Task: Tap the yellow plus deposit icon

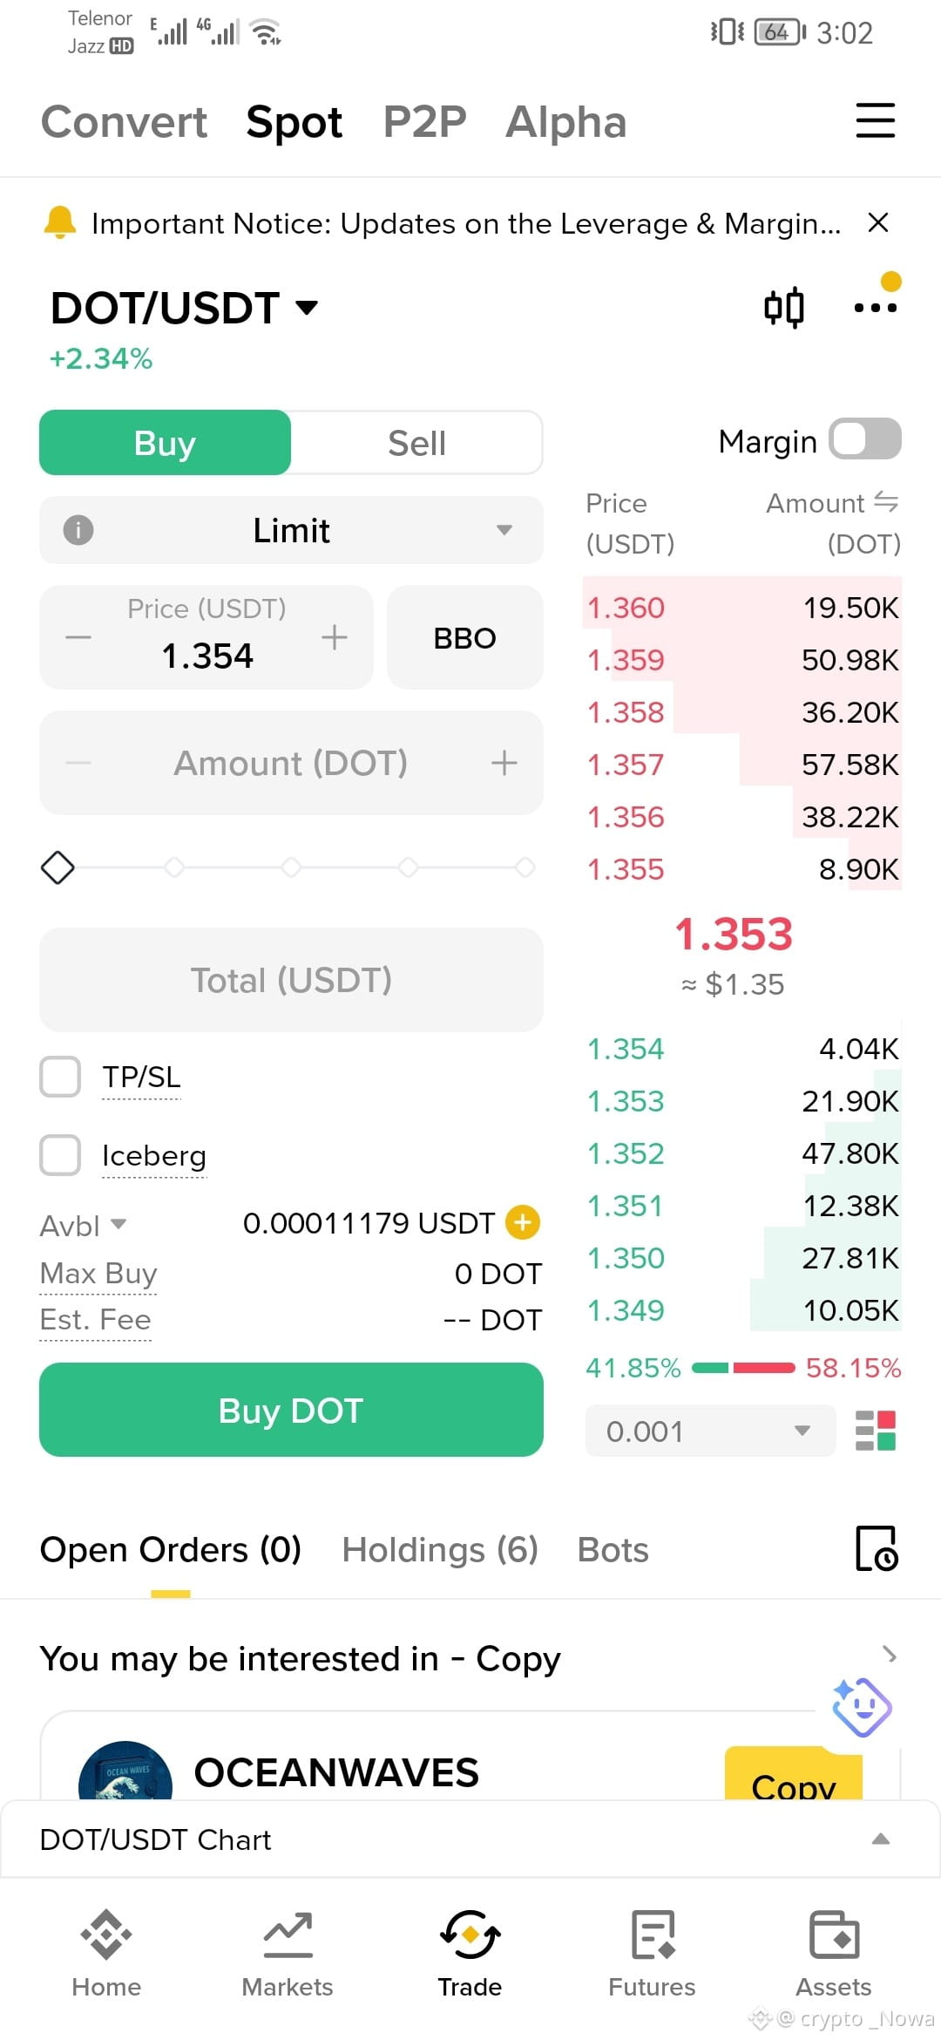Action: coord(523,1222)
